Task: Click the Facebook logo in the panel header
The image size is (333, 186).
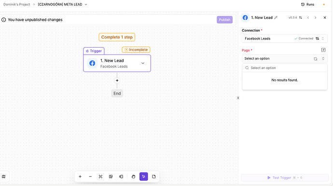Action: 245,18
